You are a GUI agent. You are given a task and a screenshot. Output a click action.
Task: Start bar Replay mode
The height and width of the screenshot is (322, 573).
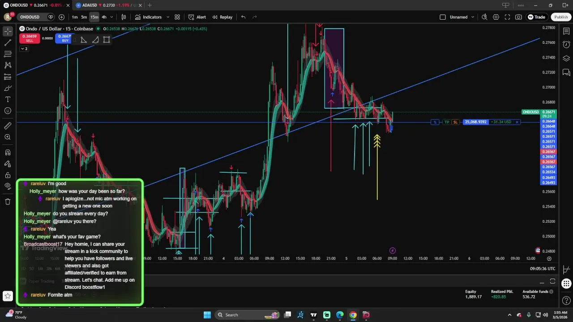(222, 17)
